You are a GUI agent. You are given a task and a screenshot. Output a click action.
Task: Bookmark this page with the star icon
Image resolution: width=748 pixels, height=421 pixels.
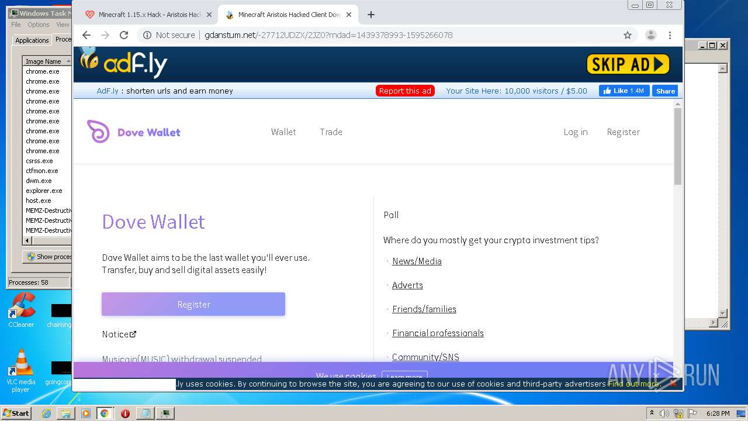coord(628,35)
